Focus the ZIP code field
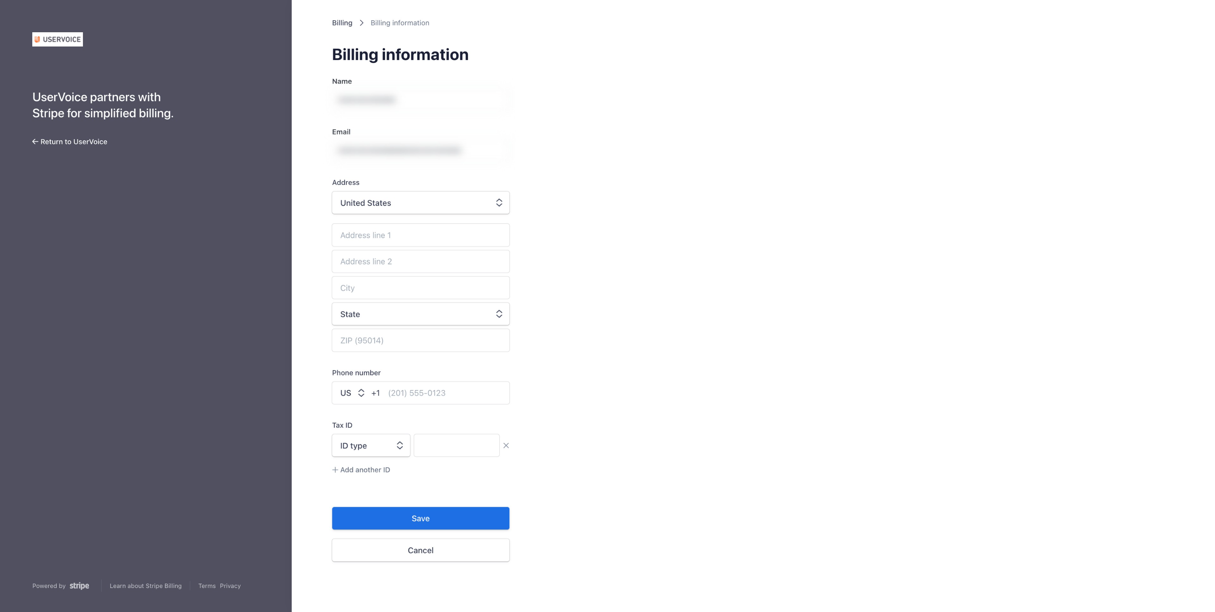 [x=420, y=340]
